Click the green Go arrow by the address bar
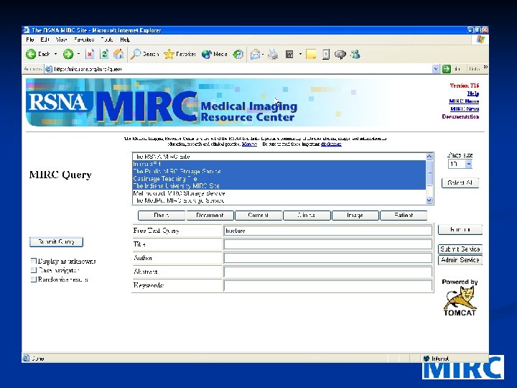 click(x=447, y=69)
